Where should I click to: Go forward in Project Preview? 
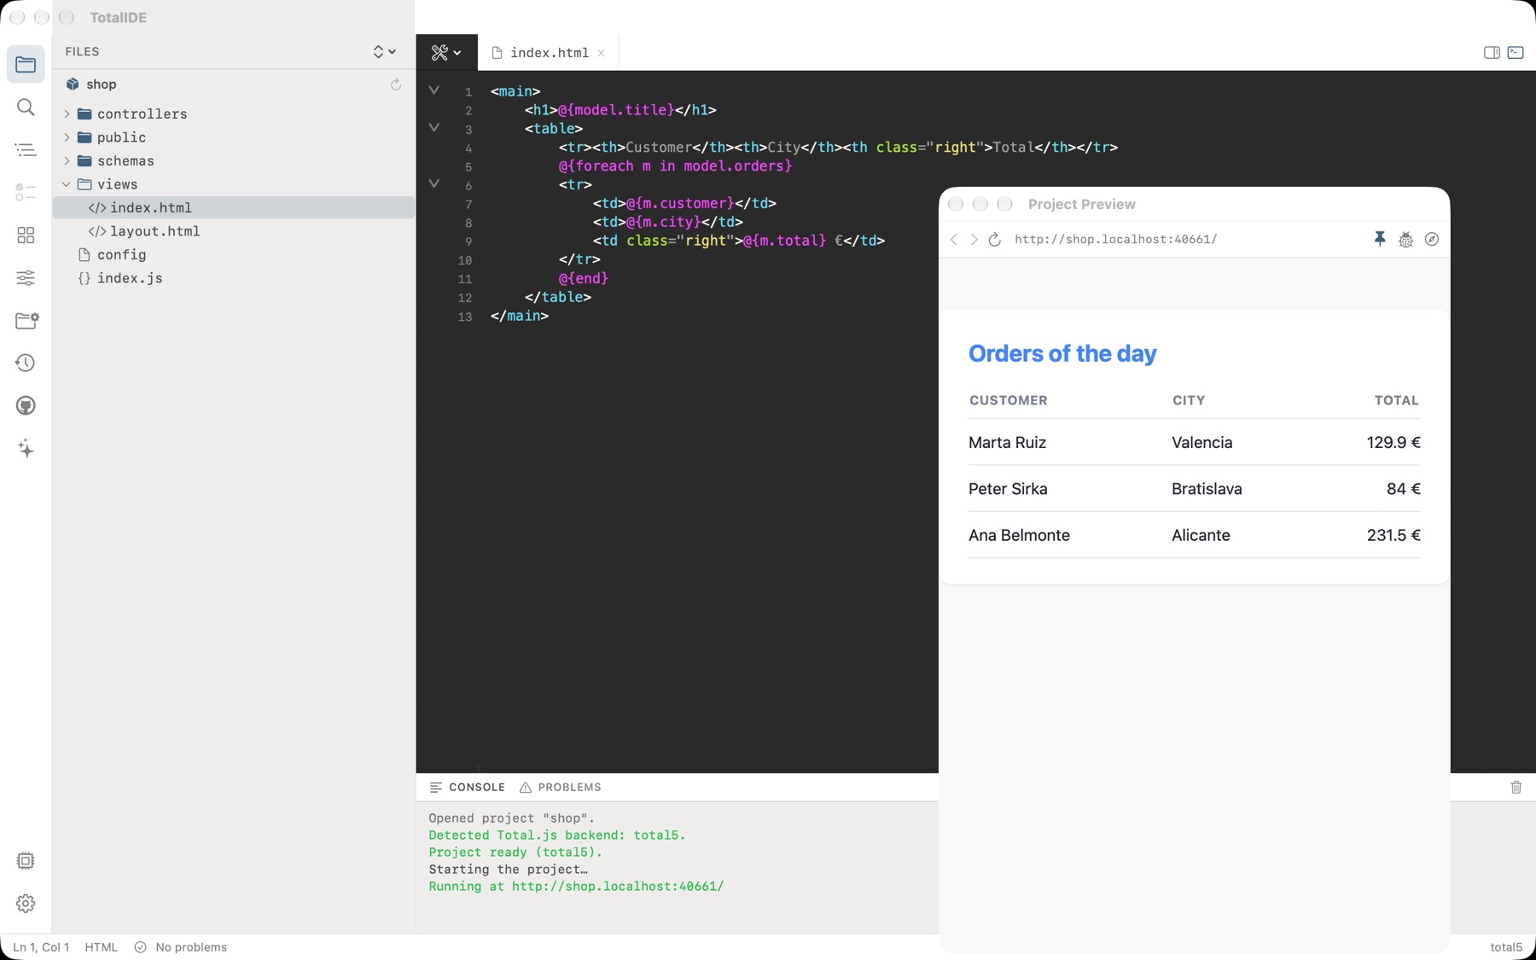[x=974, y=240]
